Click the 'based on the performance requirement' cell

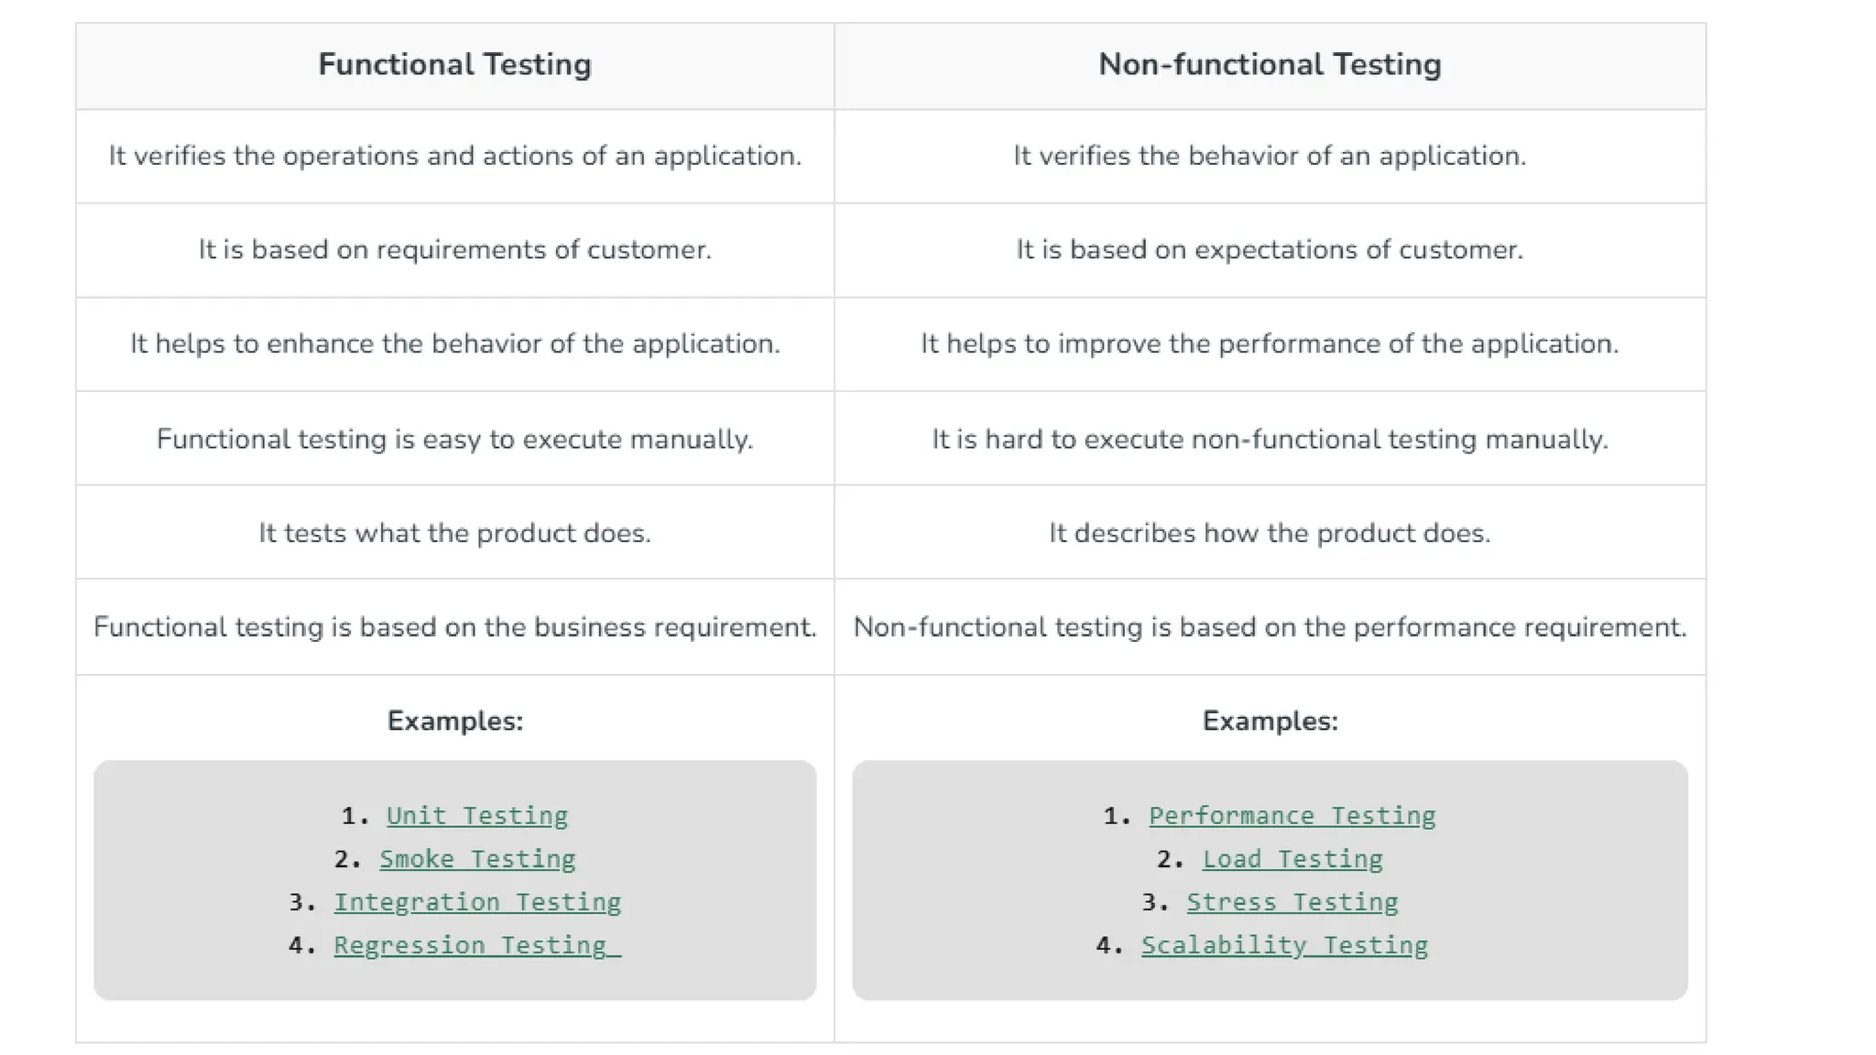coord(1270,626)
